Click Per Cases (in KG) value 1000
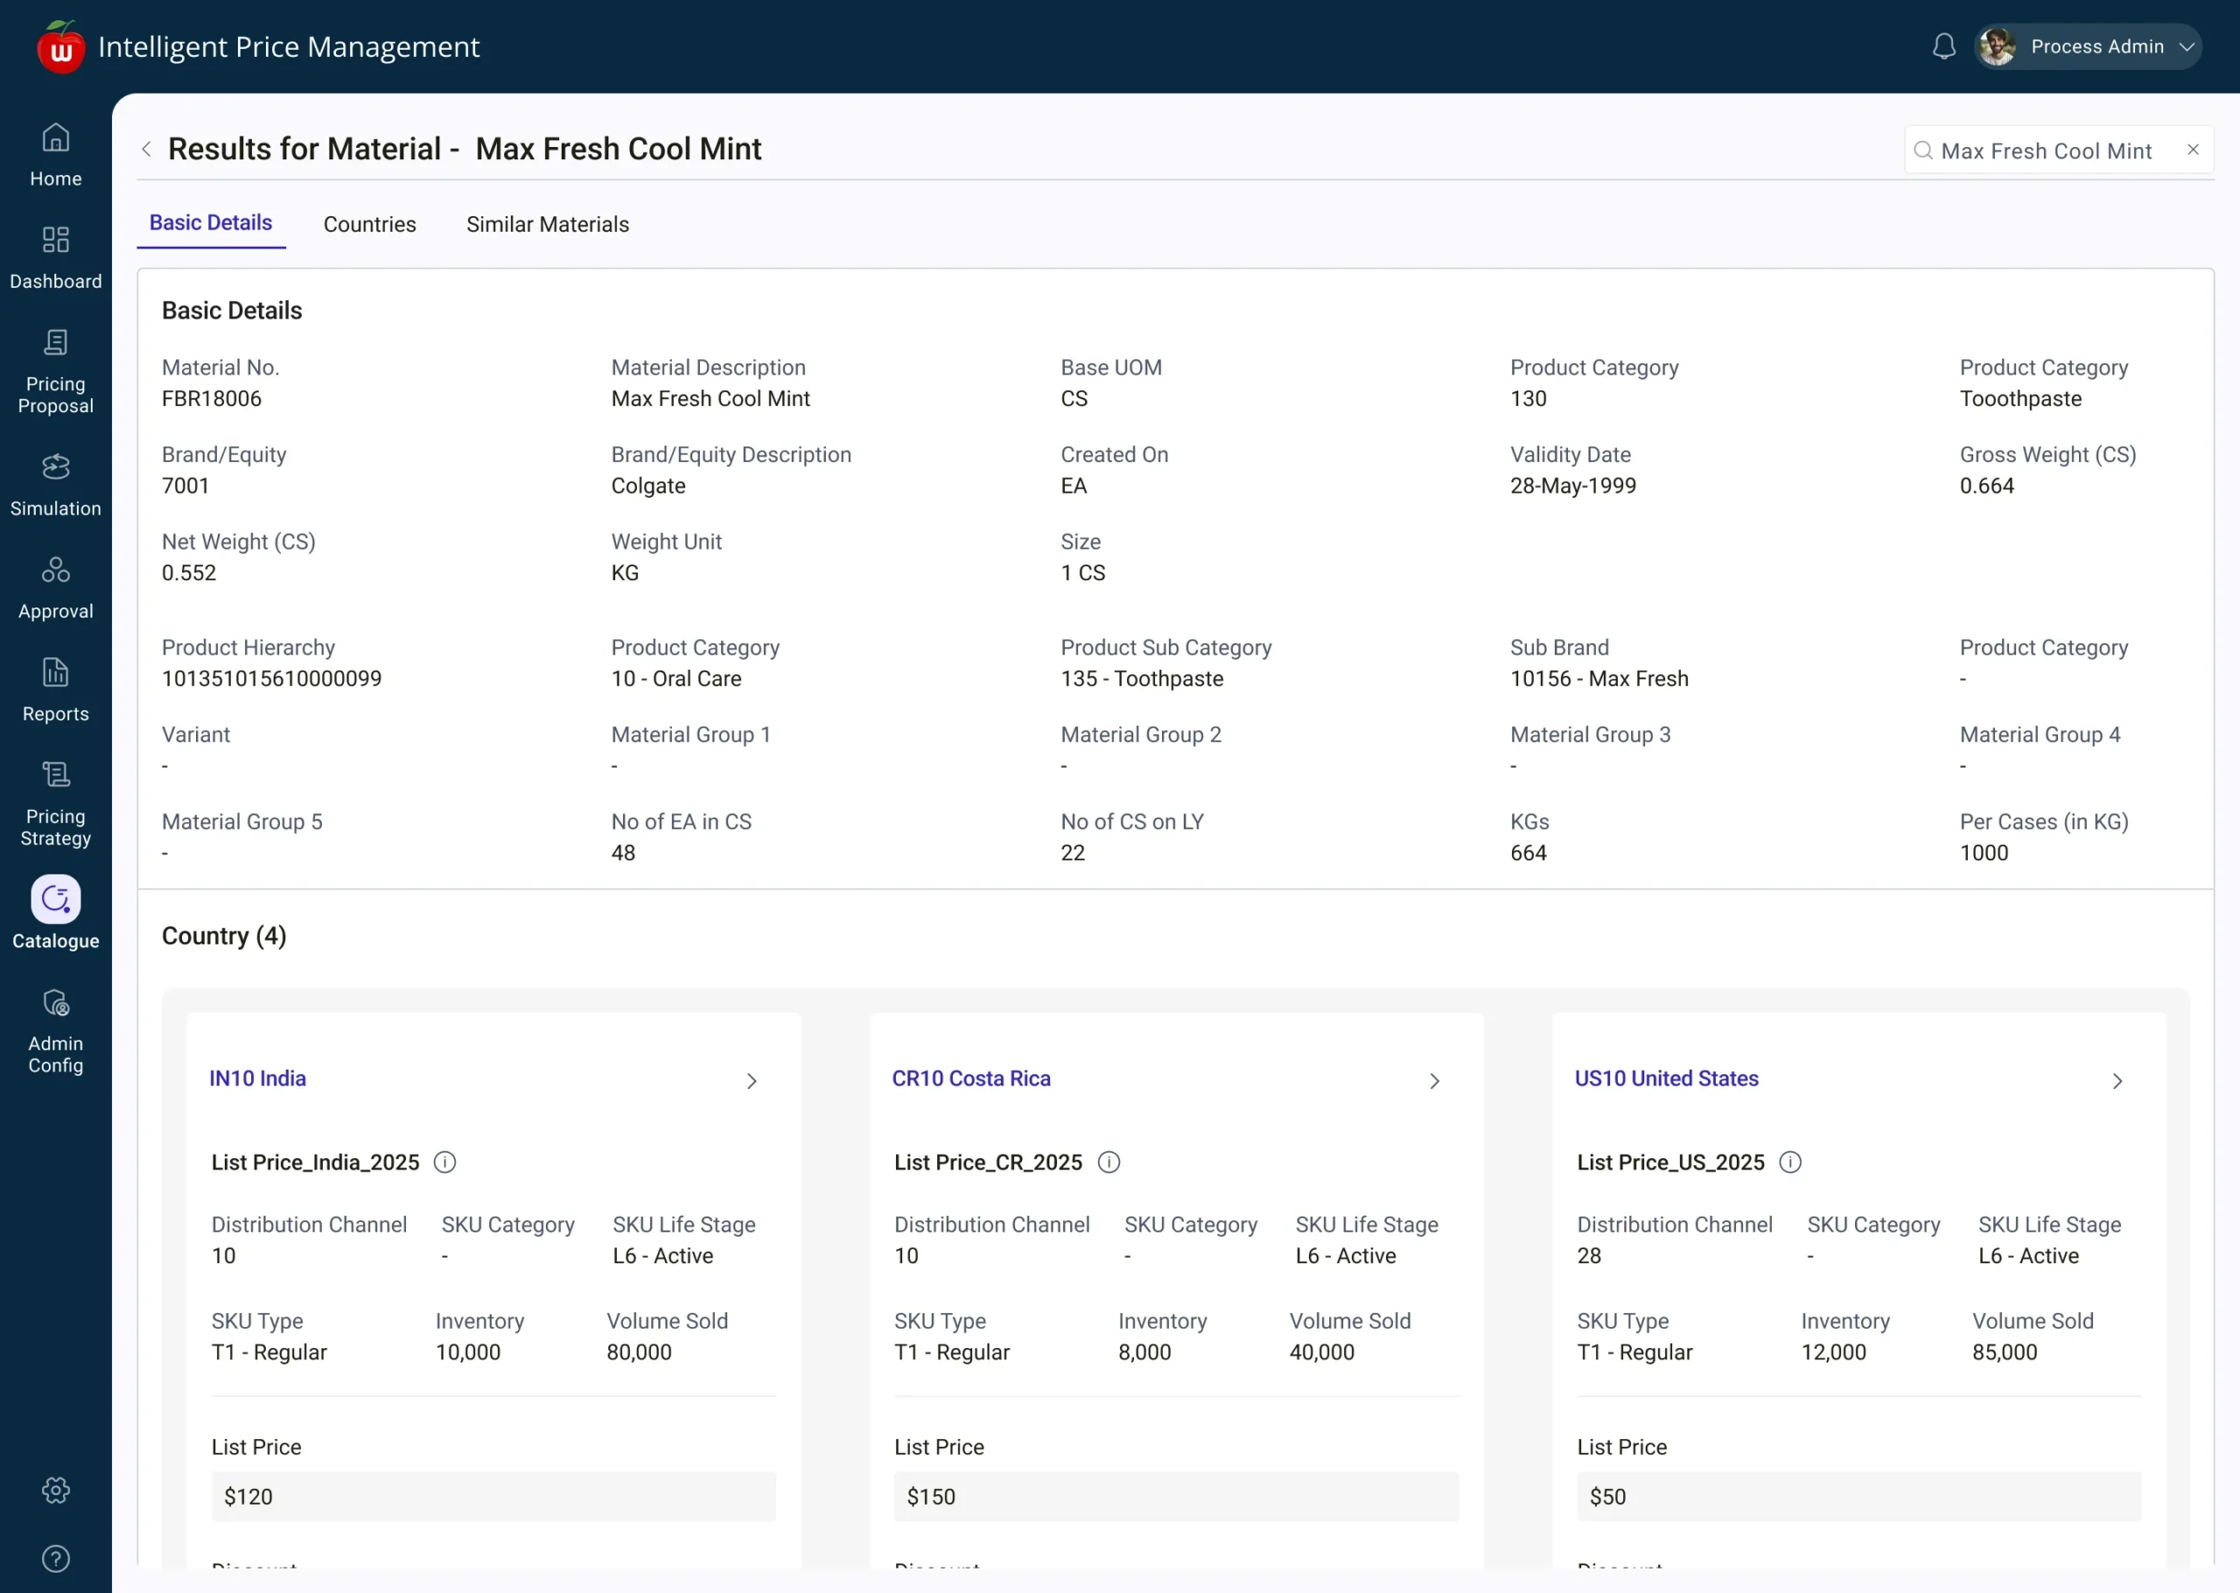This screenshot has width=2240, height=1593. tap(1984, 853)
